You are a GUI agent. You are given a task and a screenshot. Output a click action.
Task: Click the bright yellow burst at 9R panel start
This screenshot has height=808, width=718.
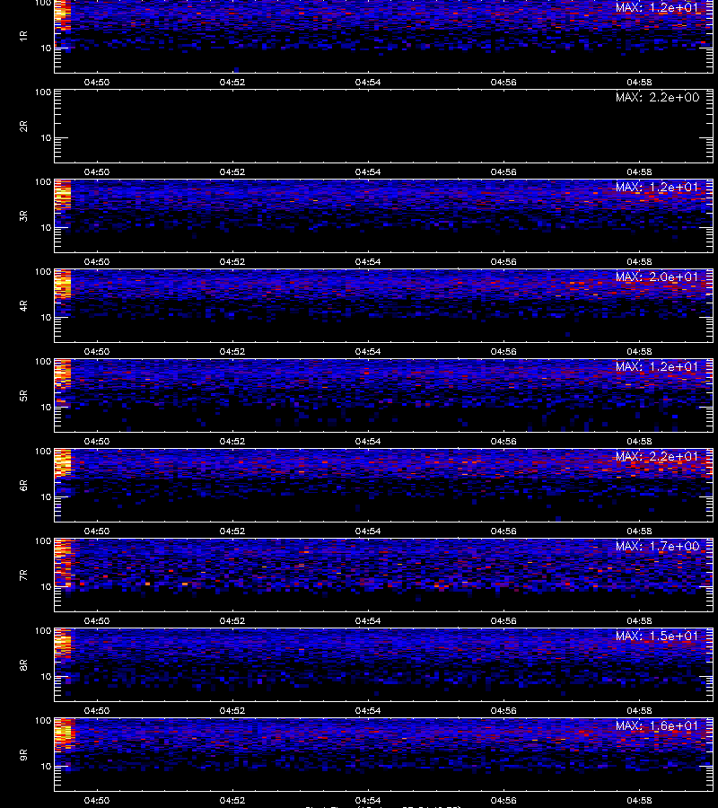pos(64,734)
